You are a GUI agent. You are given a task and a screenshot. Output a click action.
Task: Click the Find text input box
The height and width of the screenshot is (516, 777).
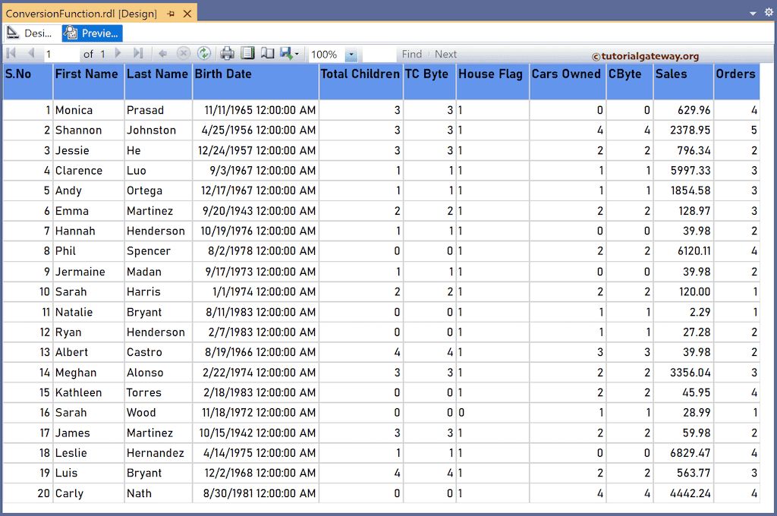[x=379, y=54]
